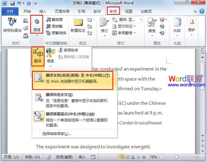The width and height of the screenshot is (207, 162).
Task: Choose 翻译所选文字 translate selected text
Action: [75, 100]
